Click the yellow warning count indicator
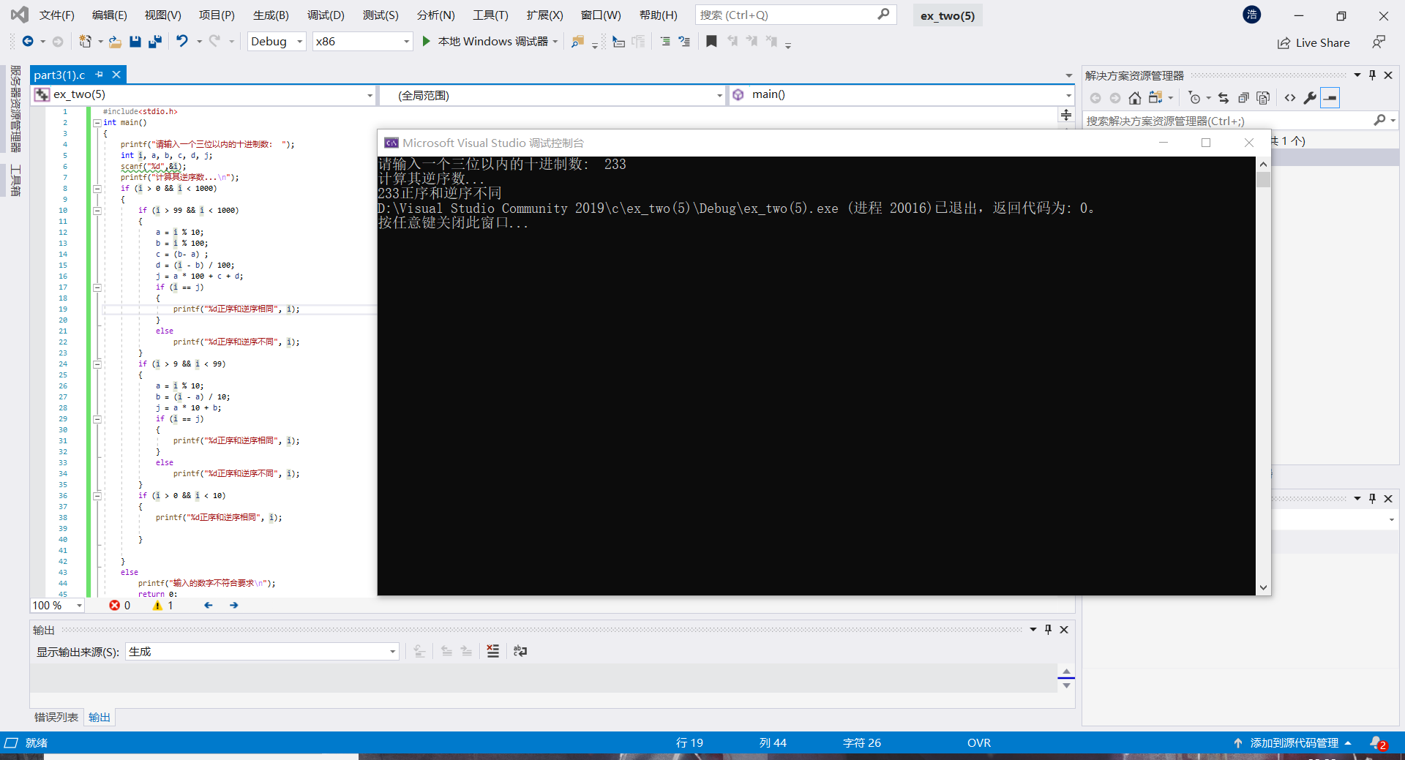 163,606
